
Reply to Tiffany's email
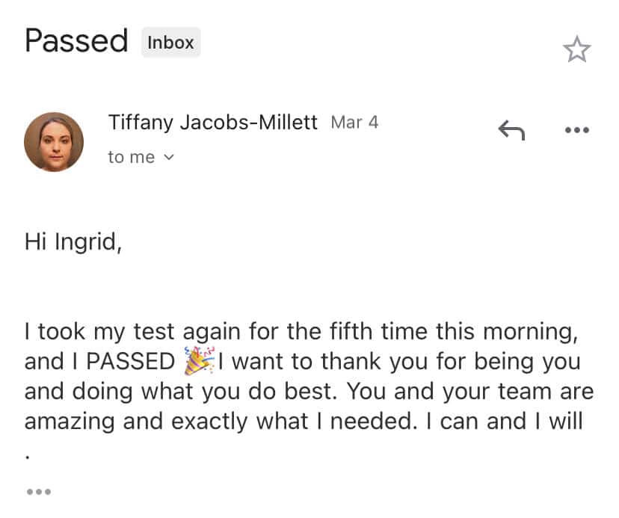511,131
